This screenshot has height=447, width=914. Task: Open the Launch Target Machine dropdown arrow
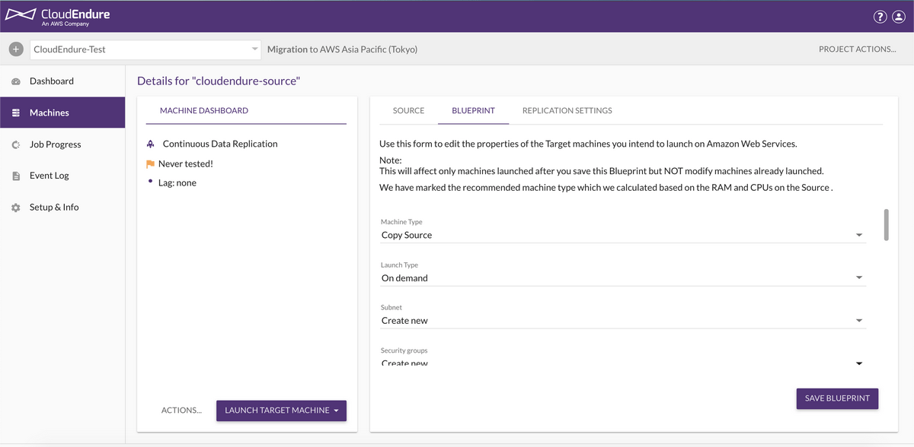point(336,411)
